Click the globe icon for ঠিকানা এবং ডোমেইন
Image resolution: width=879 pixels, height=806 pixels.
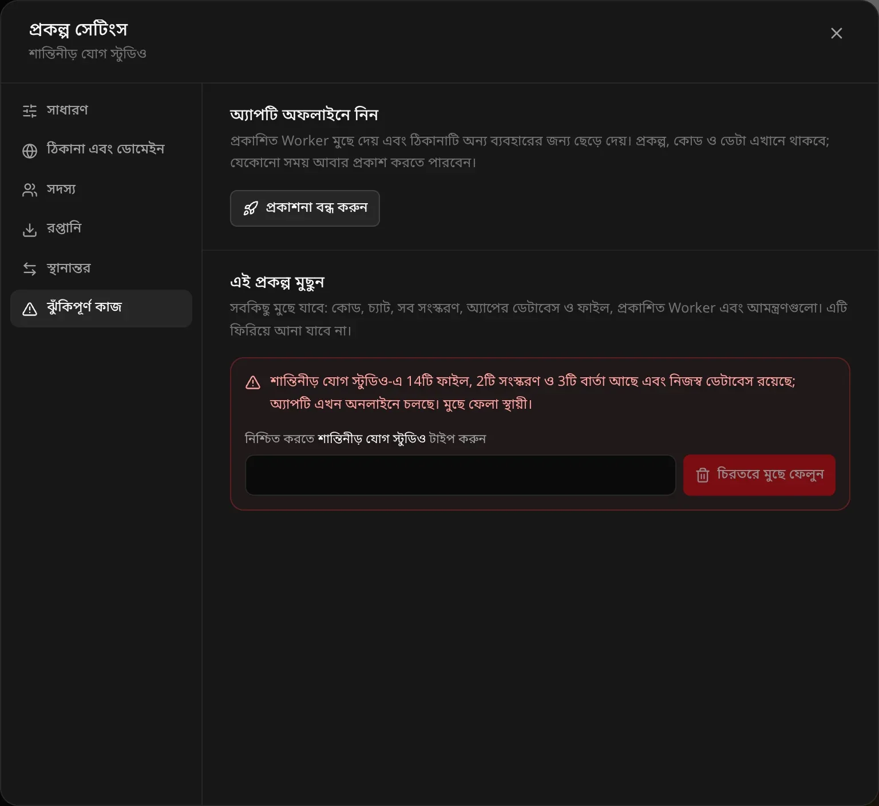click(30, 151)
